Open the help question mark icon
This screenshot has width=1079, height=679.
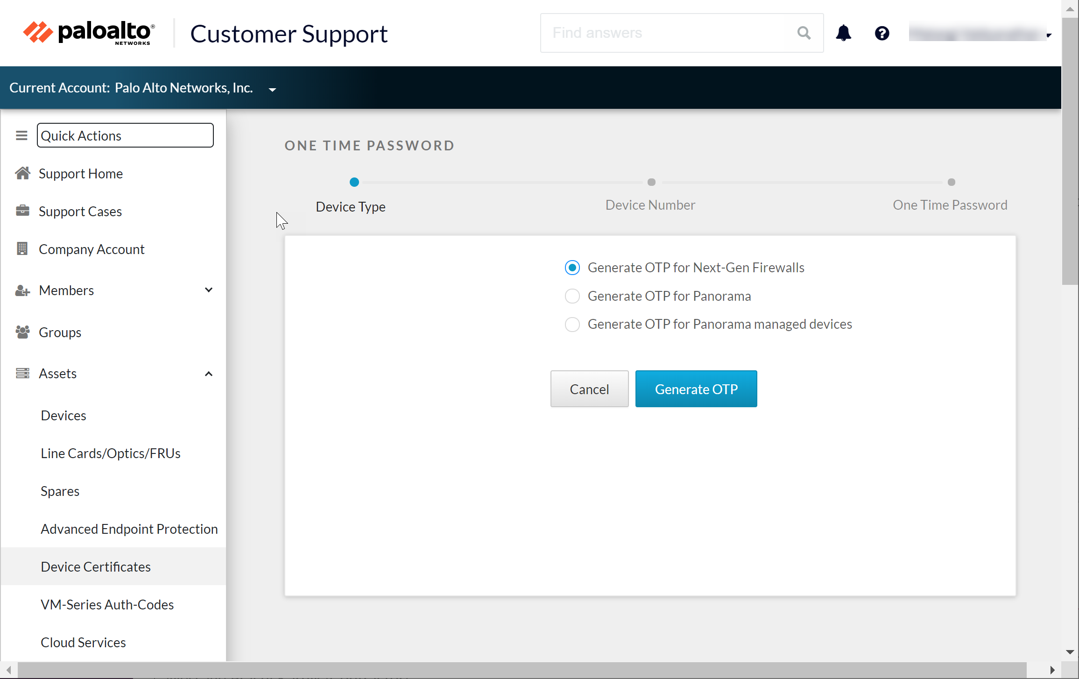click(x=882, y=33)
